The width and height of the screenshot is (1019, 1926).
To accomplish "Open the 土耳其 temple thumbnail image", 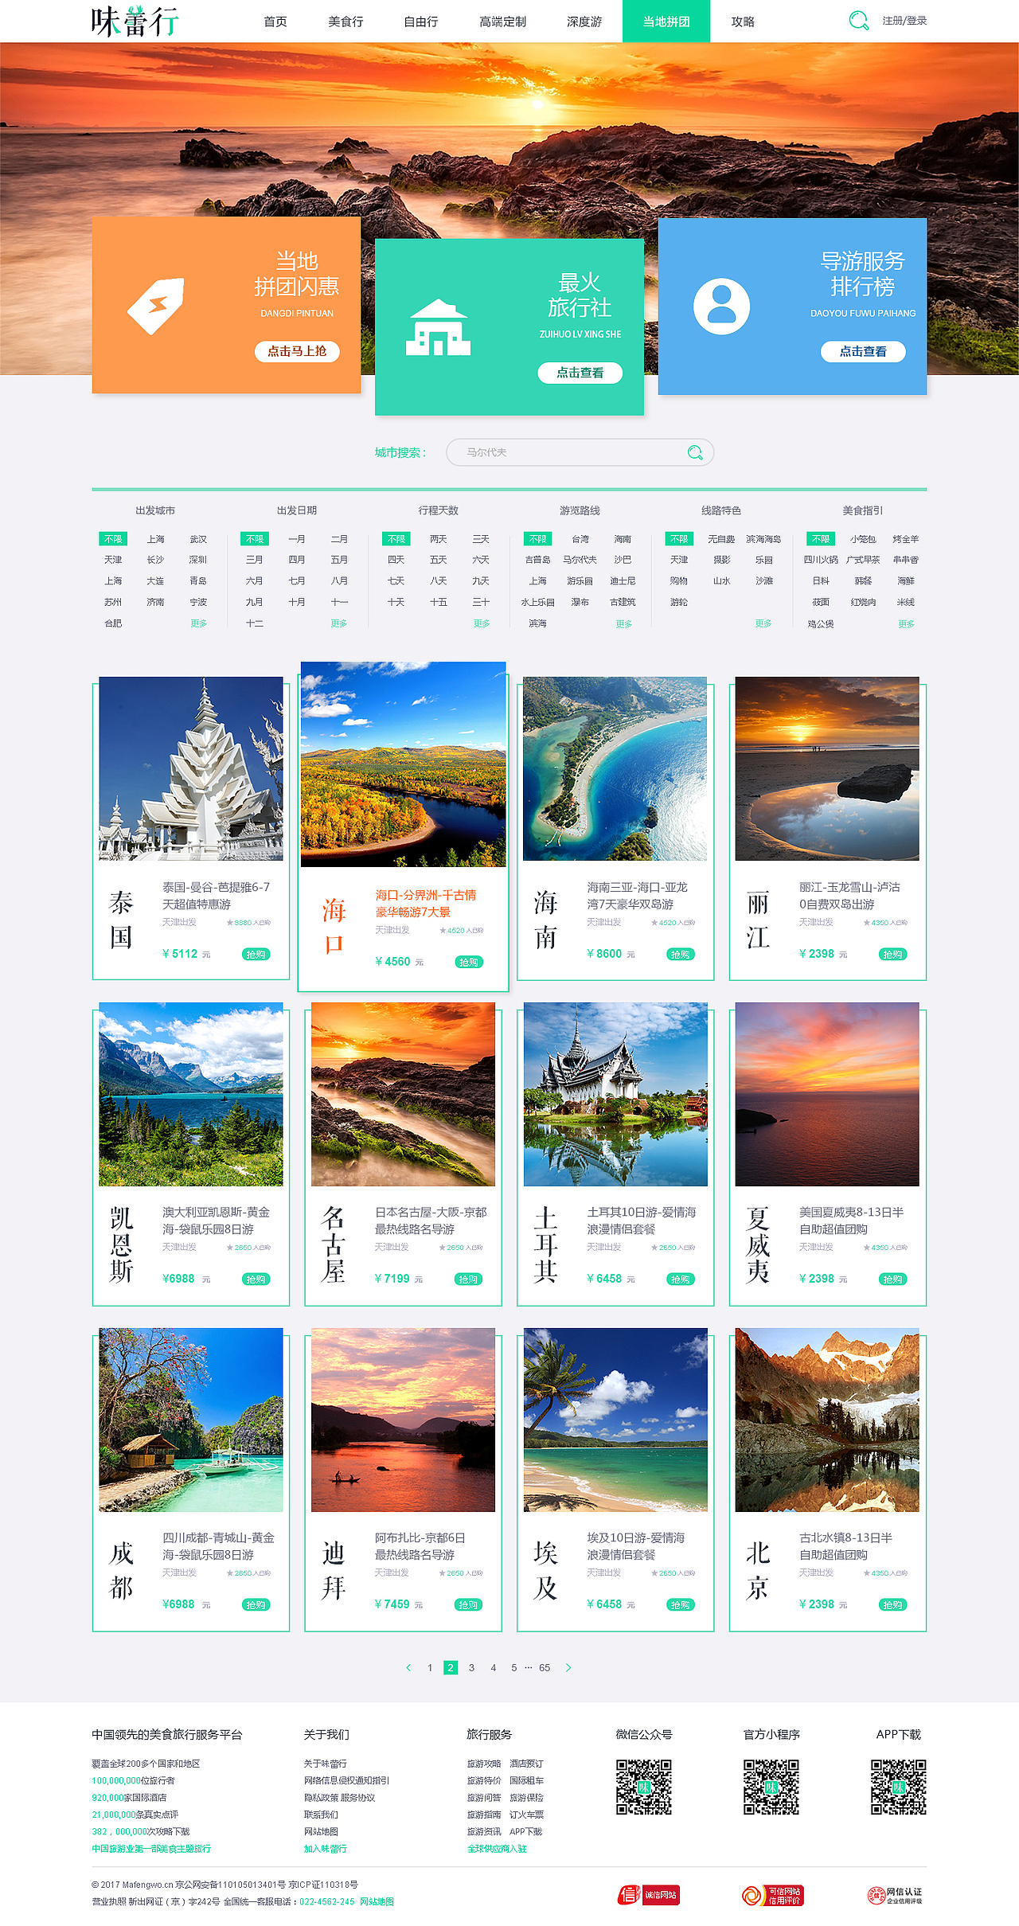I will (615, 1094).
